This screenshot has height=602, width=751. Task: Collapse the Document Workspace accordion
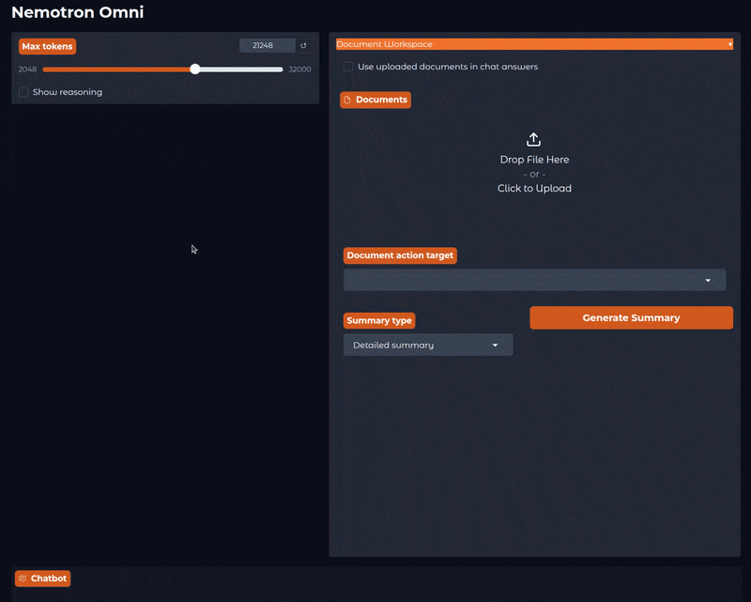(x=534, y=44)
